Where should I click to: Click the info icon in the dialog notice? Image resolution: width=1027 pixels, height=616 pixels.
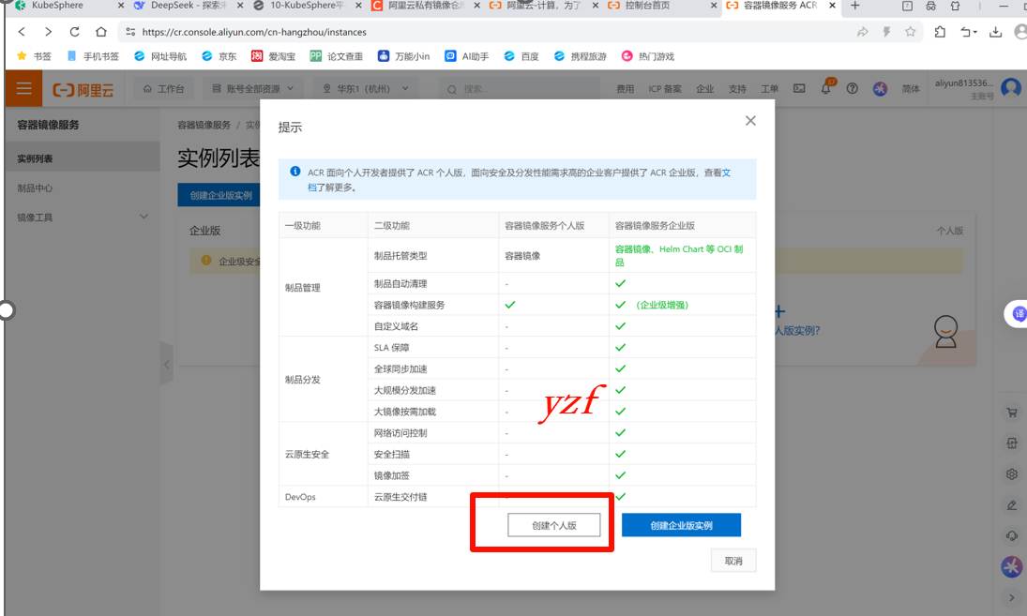(x=295, y=172)
